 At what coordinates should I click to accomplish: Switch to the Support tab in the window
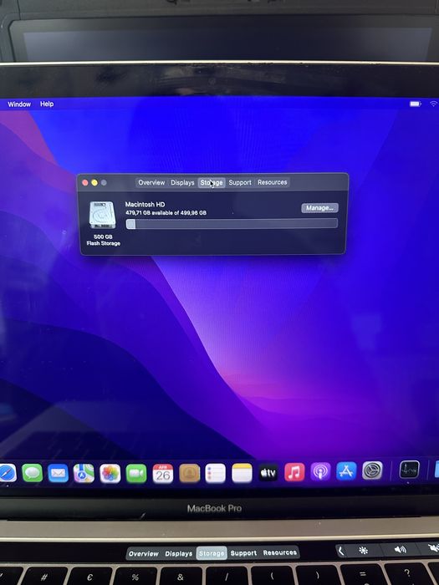tap(240, 182)
